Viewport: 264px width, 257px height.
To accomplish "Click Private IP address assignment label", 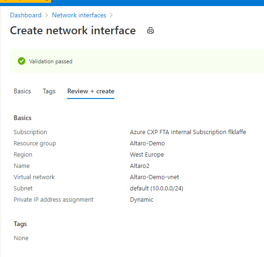I will click(x=53, y=200).
